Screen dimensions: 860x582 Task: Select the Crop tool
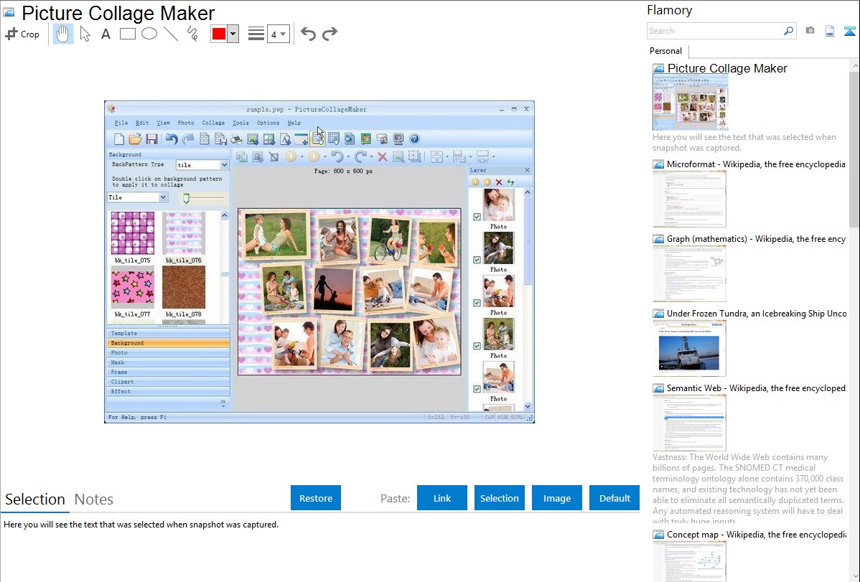click(22, 34)
